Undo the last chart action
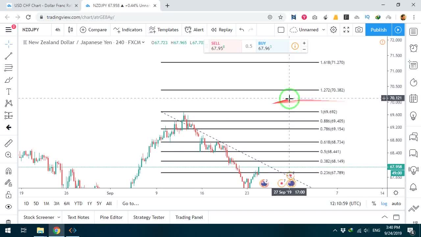This screenshot has height=237, width=421. (242, 30)
